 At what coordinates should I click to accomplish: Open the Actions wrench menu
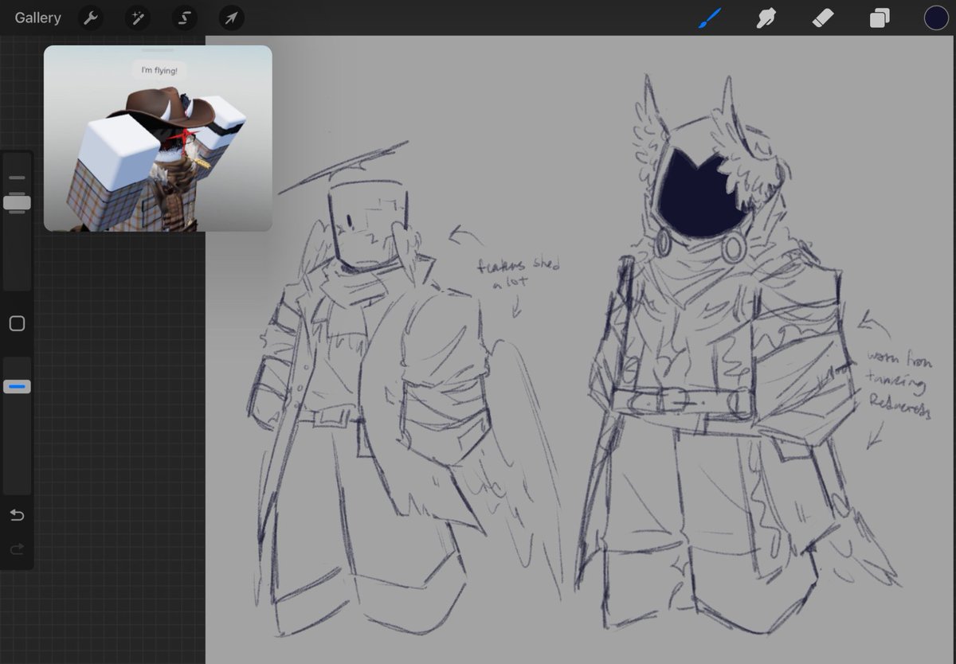click(92, 18)
